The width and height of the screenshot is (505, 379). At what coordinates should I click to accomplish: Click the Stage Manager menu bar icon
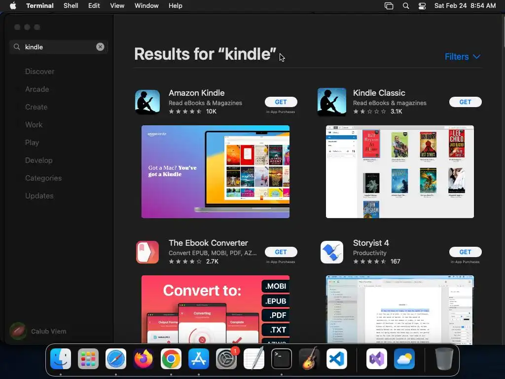[389, 6]
